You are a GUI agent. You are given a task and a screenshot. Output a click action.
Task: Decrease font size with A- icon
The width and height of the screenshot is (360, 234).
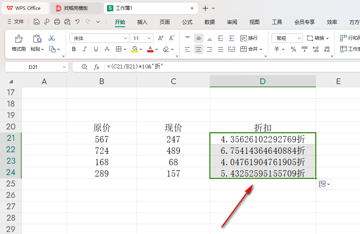[x=172, y=38]
